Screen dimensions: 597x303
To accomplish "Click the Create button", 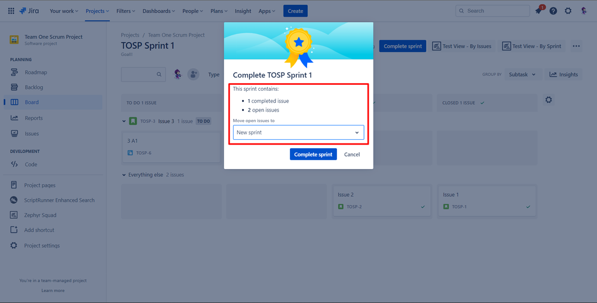I will 295,11.
